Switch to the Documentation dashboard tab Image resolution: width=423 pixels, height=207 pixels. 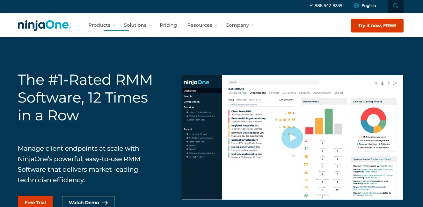[322, 93]
